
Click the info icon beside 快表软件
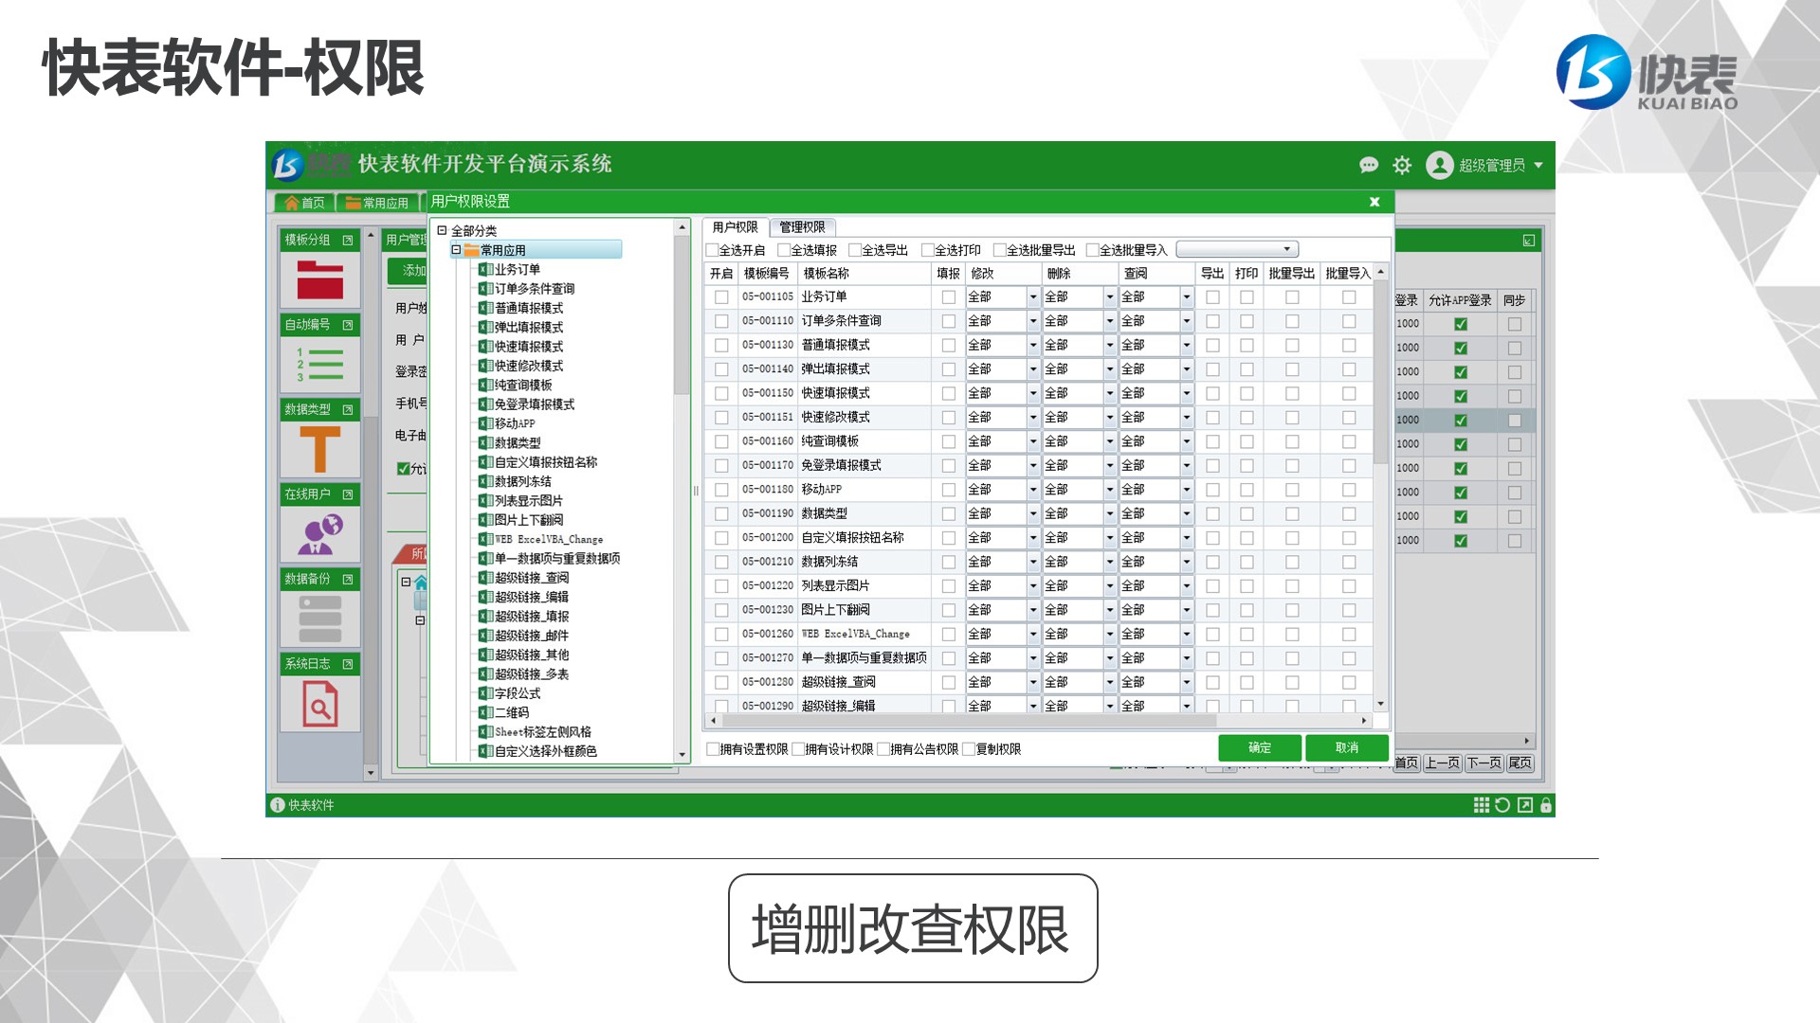pos(277,805)
